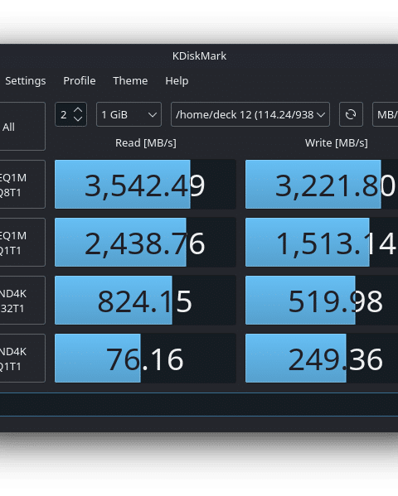Open the Theme menu
This screenshot has height=496, width=398.
(x=130, y=80)
